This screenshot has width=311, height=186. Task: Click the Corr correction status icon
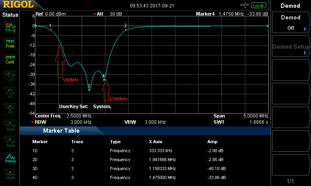point(10,76)
